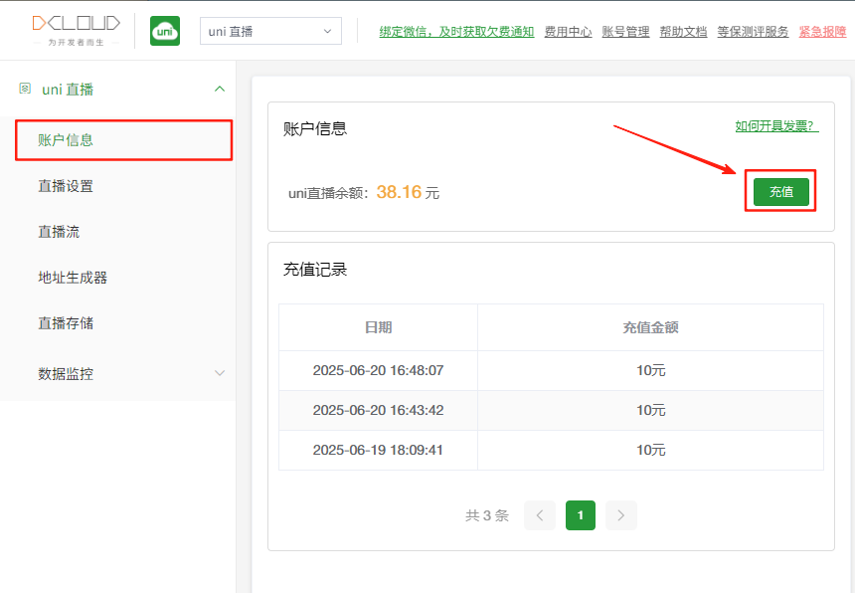Open 直播设置 from the sidebar
Screen dimensions: 855x593
(x=66, y=186)
